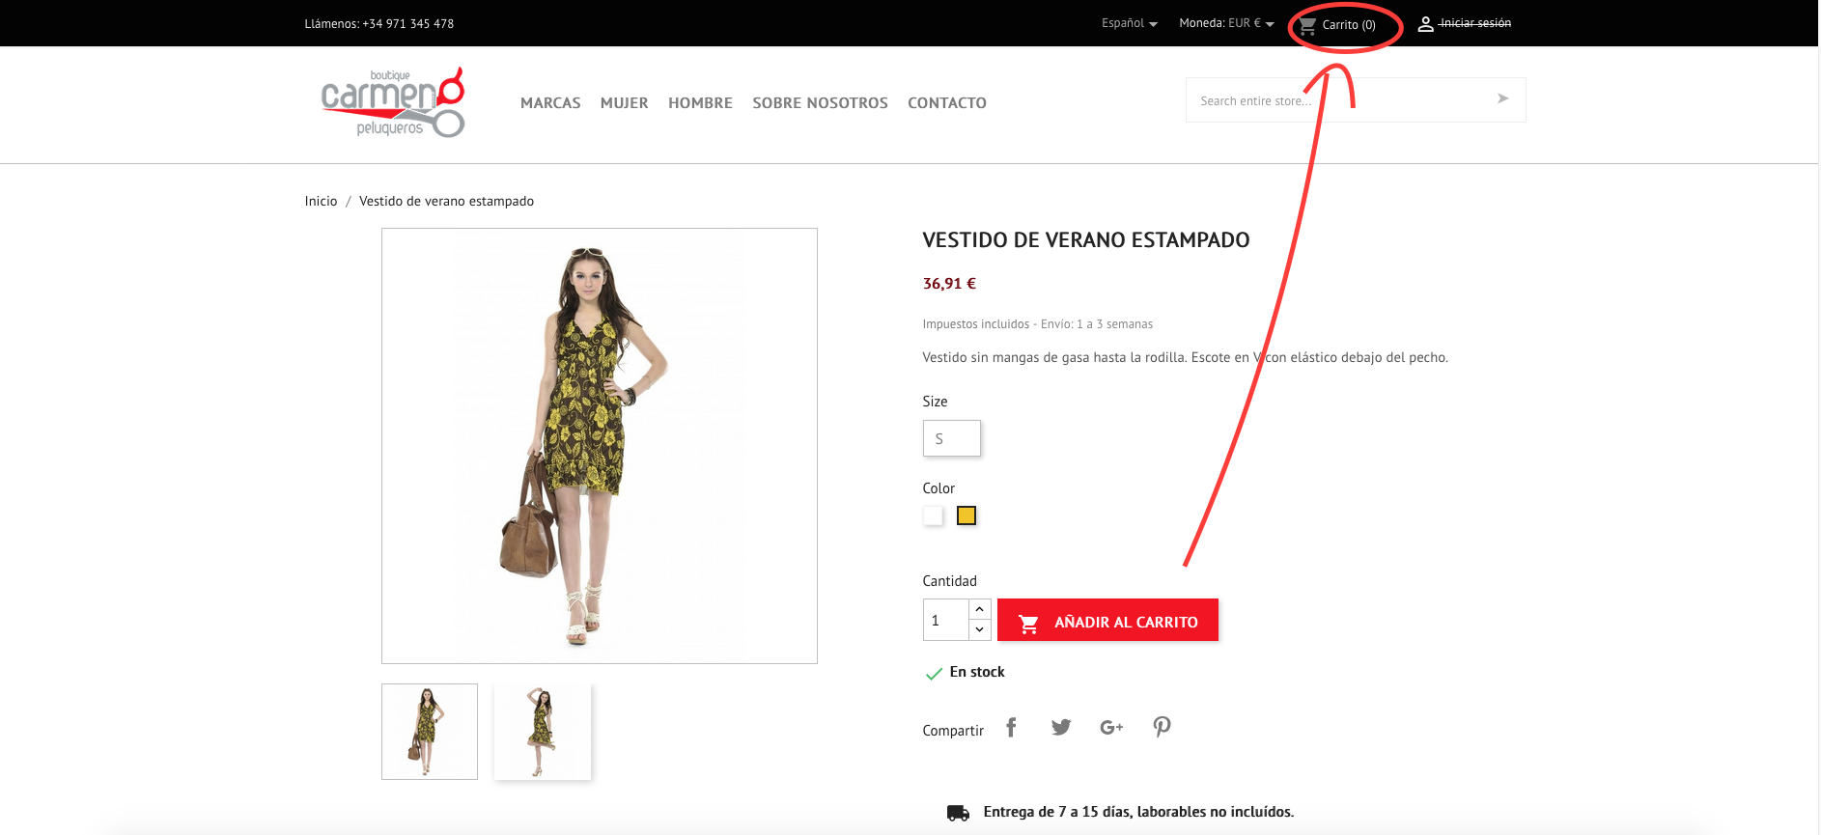Image resolution: width=1821 pixels, height=835 pixels.
Task: Click the Iniciar sesión link
Action: (x=1474, y=23)
